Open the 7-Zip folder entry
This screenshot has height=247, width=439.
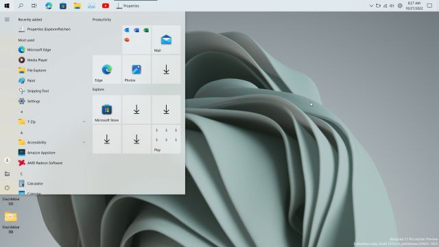pos(52,121)
